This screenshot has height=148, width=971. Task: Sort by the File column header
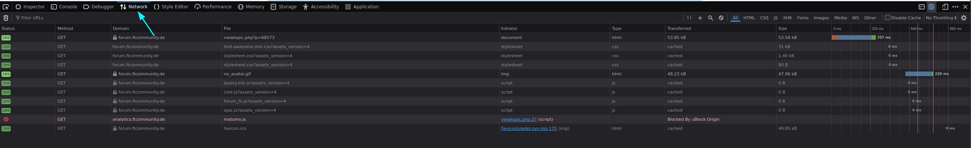[x=360, y=28]
